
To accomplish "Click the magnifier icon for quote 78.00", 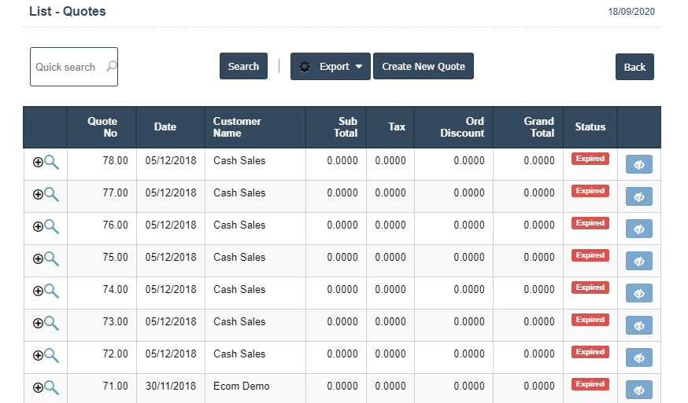I will tap(52, 162).
